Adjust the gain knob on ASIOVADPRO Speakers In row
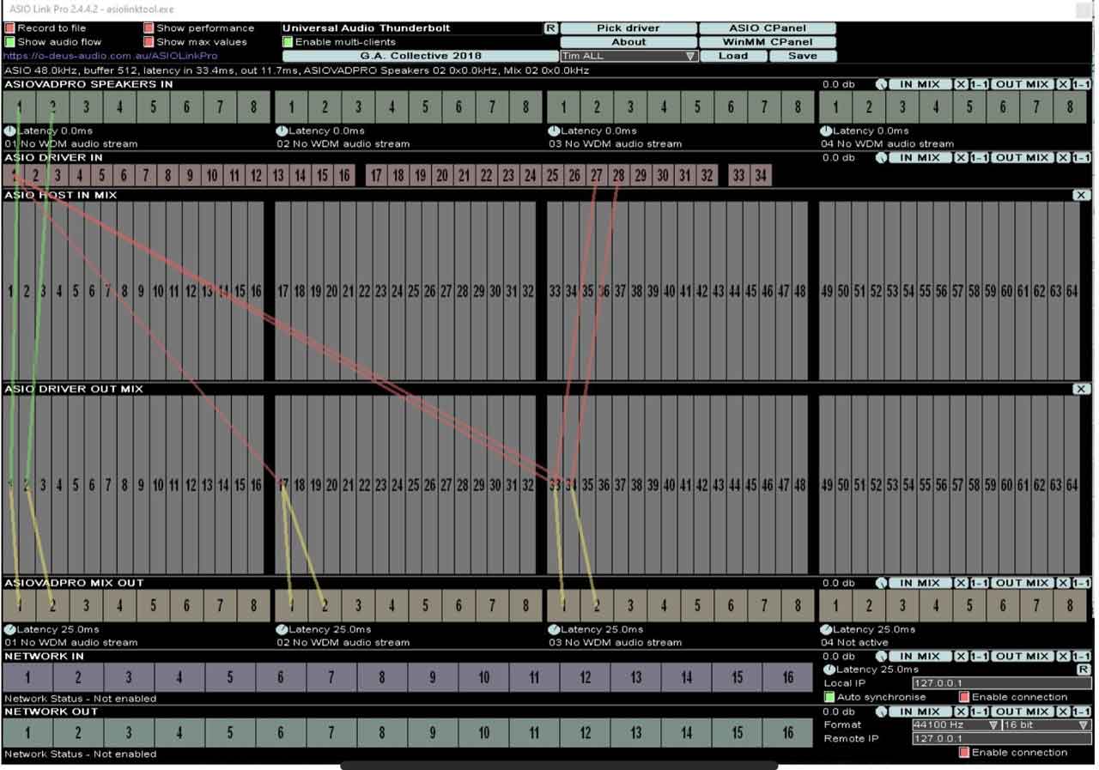 click(x=881, y=85)
